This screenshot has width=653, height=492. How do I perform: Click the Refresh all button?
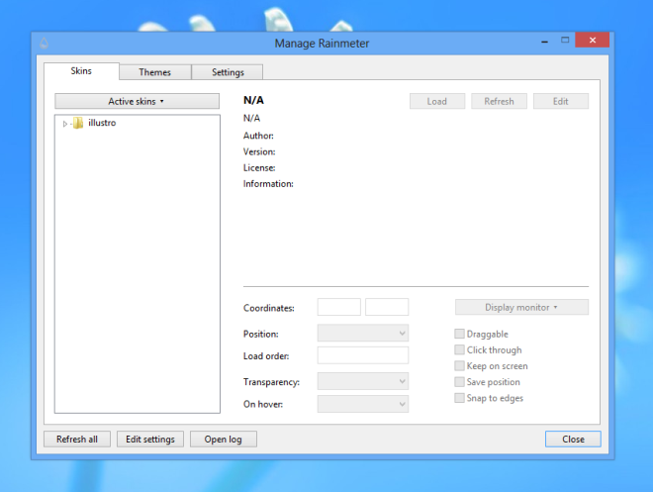[77, 440]
